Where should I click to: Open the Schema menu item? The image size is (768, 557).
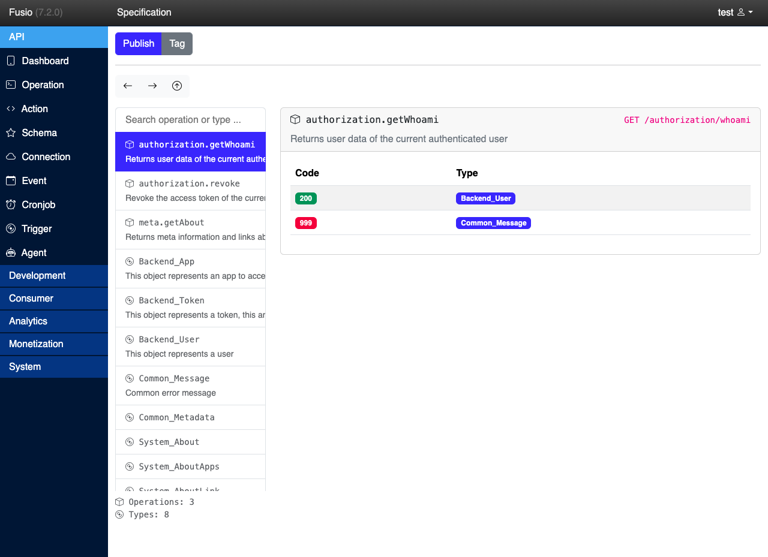tap(54, 133)
